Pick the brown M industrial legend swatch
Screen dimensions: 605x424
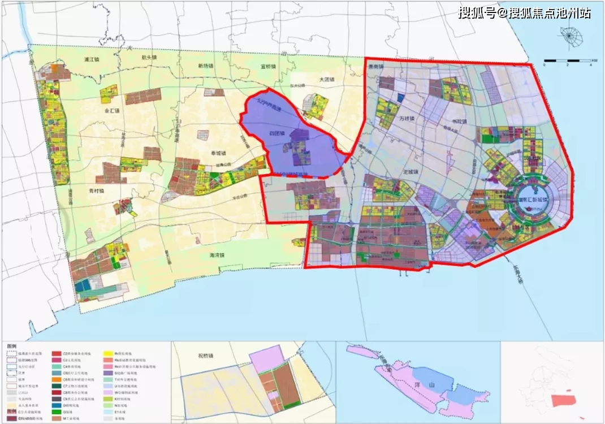57,418
